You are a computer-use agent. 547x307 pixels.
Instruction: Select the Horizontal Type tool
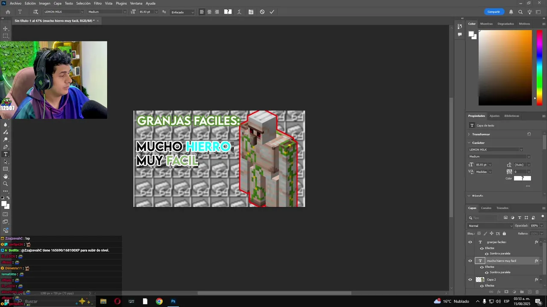(x=6, y=154)
